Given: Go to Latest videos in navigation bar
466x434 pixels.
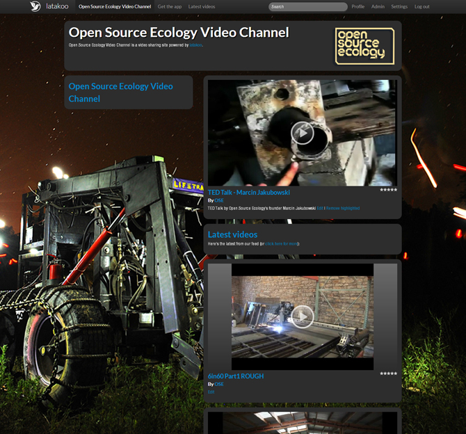Looking at the screenshot, I should click(202, 6).
